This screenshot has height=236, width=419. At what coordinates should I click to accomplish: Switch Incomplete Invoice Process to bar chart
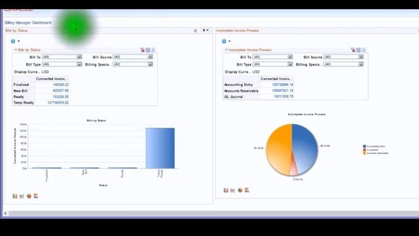(x=226, y=190)
